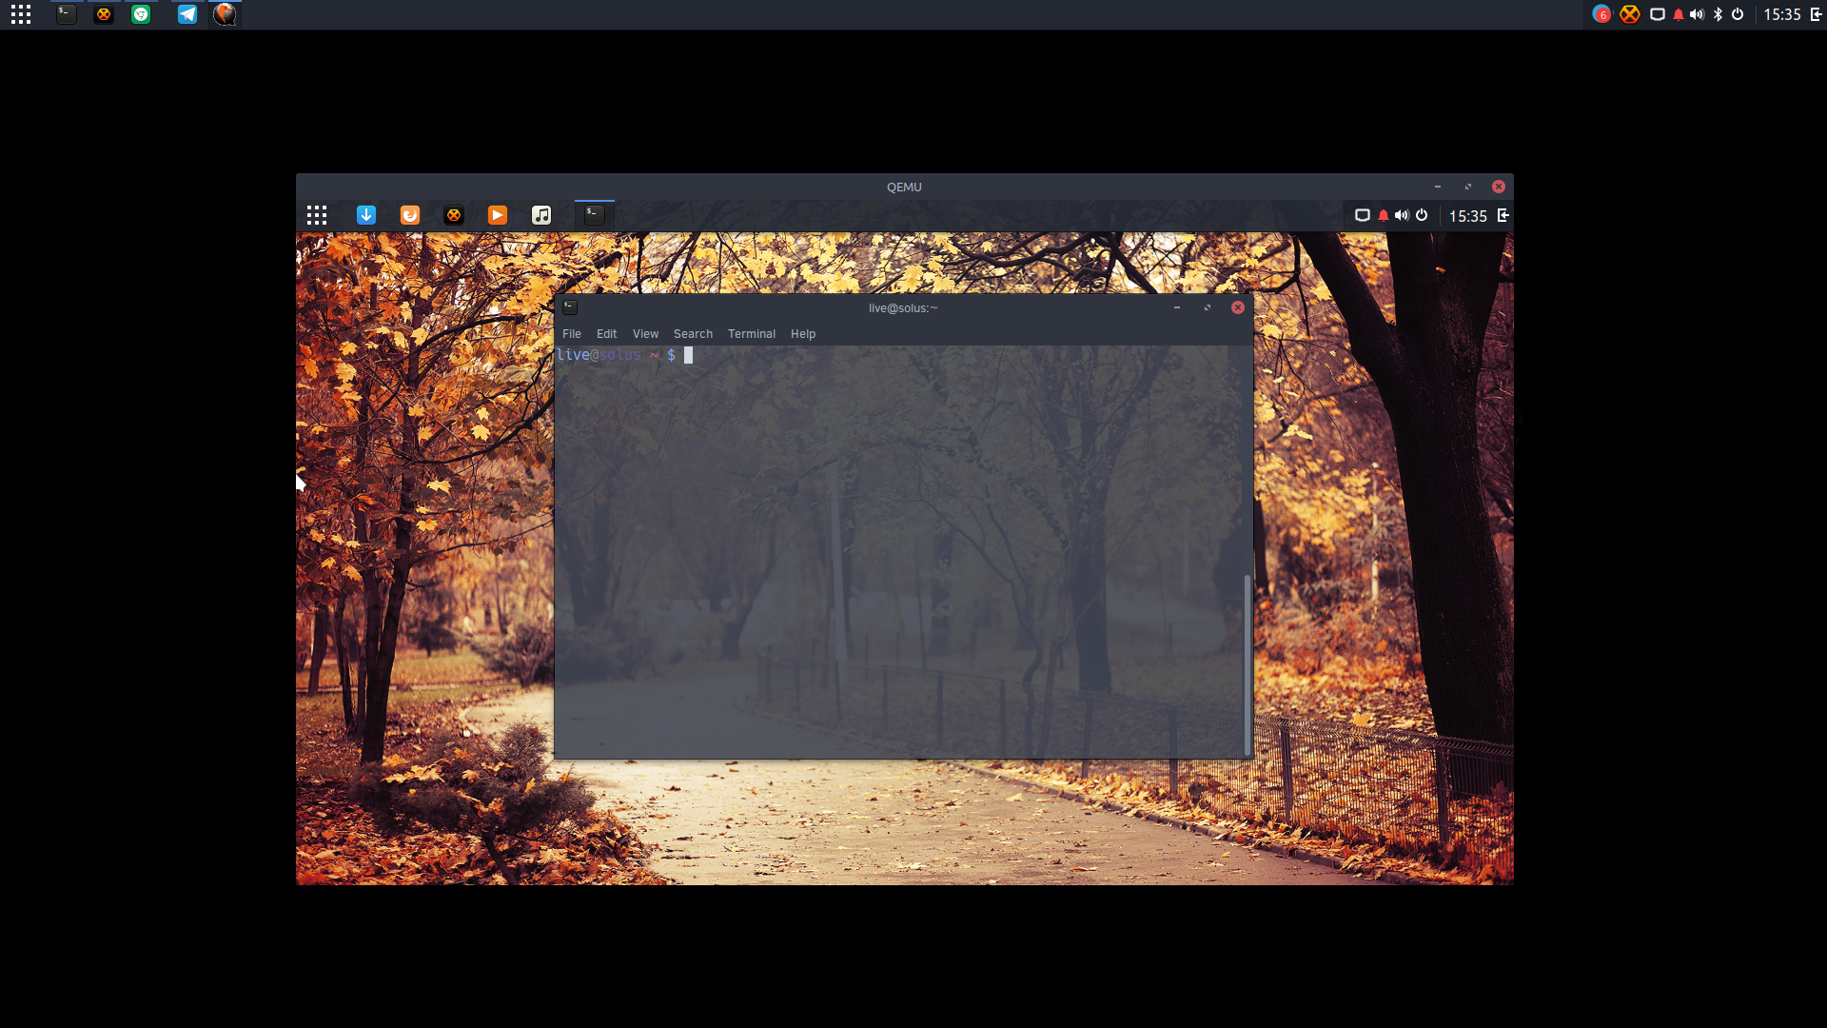Open Raven sidebar from host panel edge icon
The height and width of the screenshot is (1028, 1827).
tap(1817, 14)
